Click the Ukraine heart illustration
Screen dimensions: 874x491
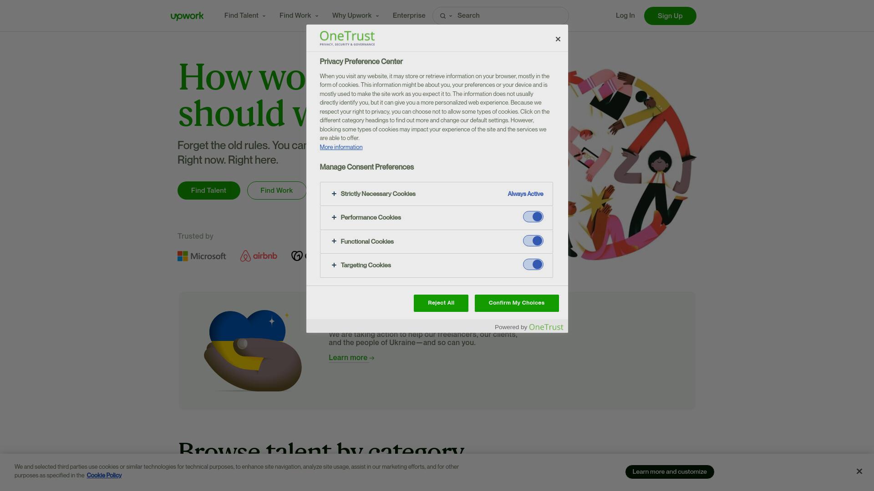pyautogui.click(x=253, y=351)
